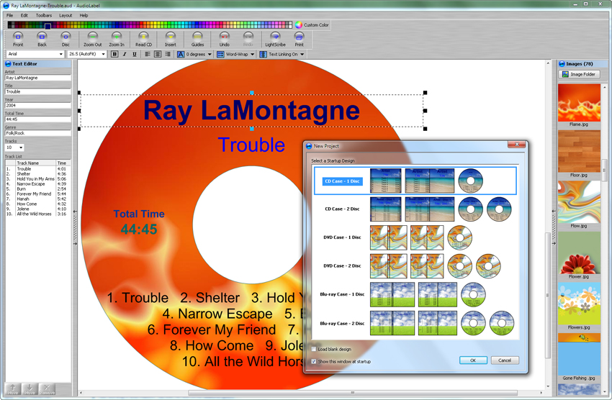
Task: Open the Toolbars menu
Action: 43,15
